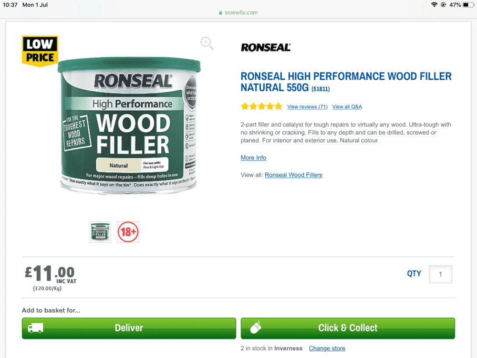
Task: Choose the Click & Collect button
Action: (x=348, y=328)
